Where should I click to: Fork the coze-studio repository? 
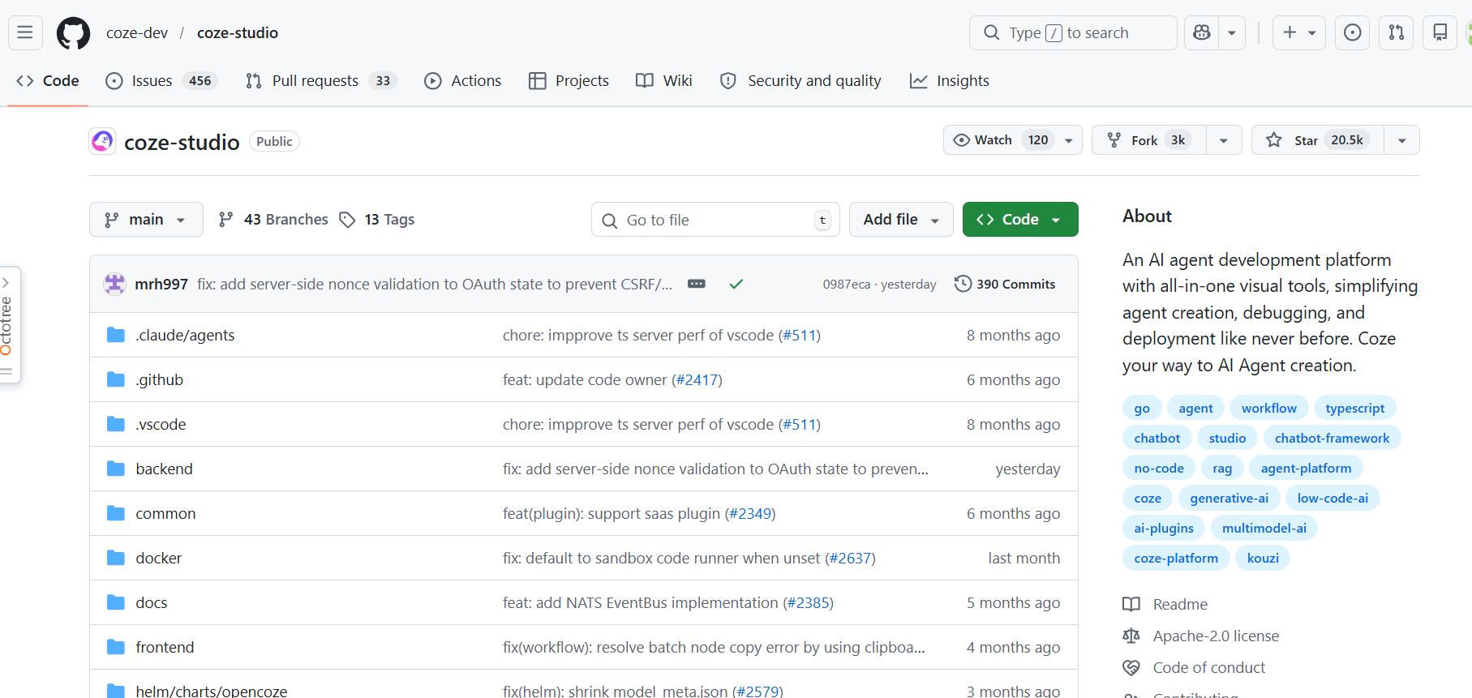coord(1149,140)
